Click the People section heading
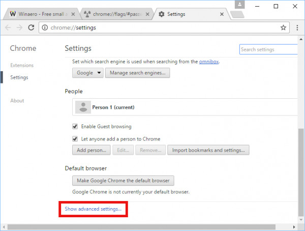Viewport: 305px width, 231px height. click(x=74, y=91)
